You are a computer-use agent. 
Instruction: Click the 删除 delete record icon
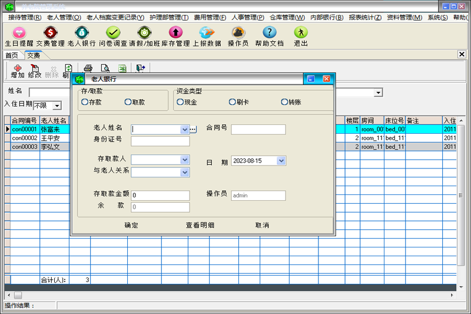click(x=52, y=71)
